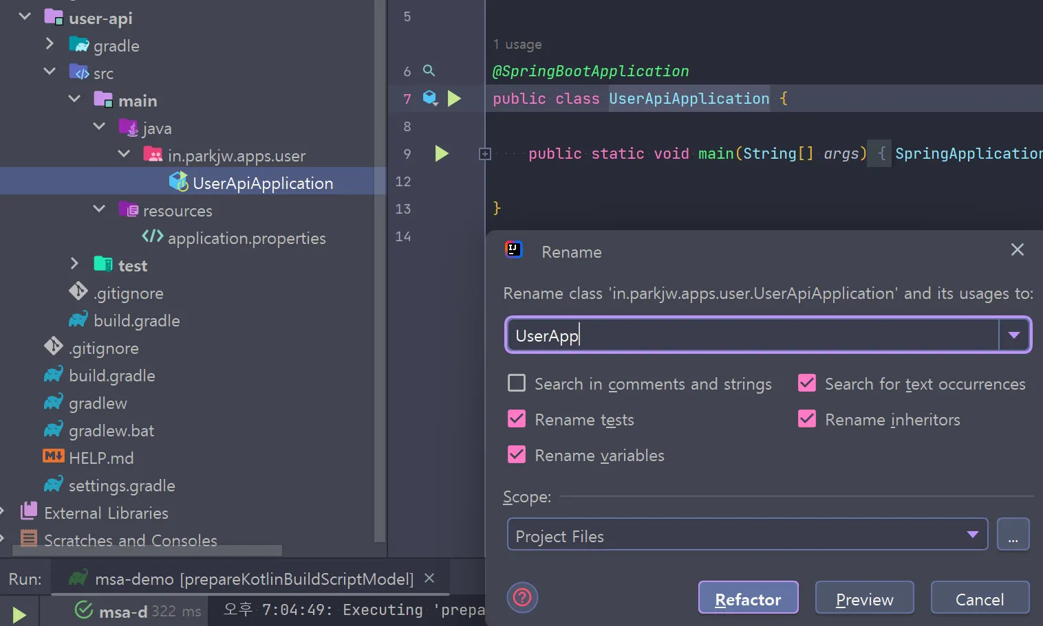
Task: Run main method from line 9 gutter arrow
Action: point(442,153)
